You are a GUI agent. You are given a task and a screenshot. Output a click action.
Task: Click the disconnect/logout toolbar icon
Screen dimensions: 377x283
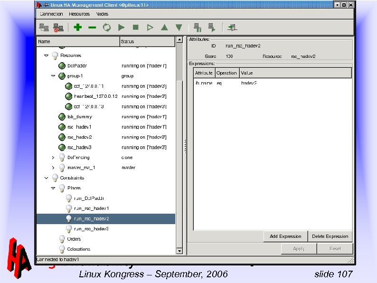(58, 28)
